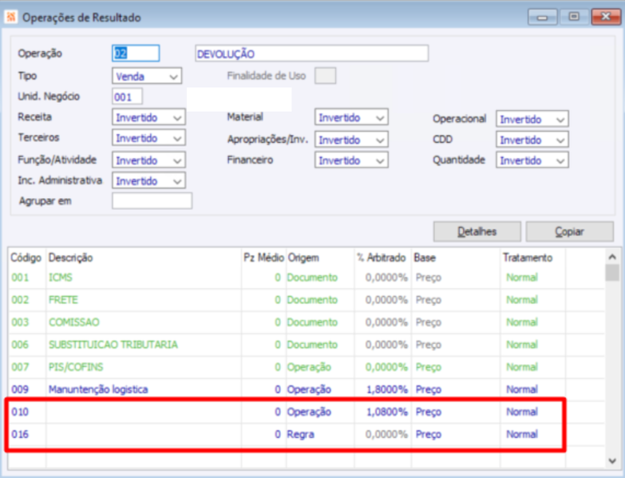Screen dimensions: 625x478
Task: Click the 1,0800% arbitrado value
Action: tap(387, 412)
